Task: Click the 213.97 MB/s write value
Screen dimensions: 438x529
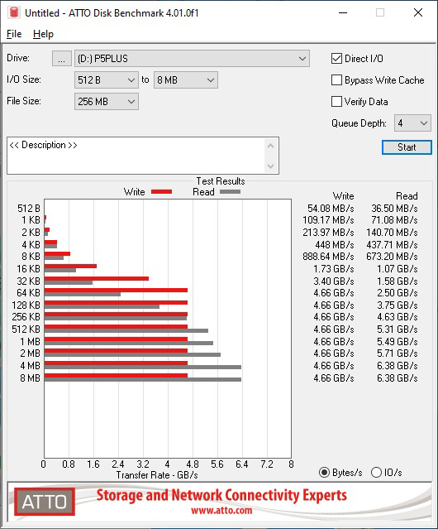Action: 328,233
